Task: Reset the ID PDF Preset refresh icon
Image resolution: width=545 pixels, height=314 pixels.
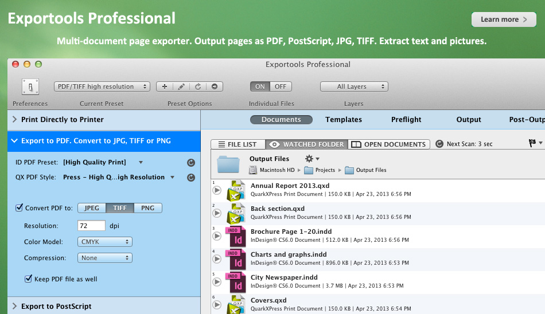Action: point(191,163)
